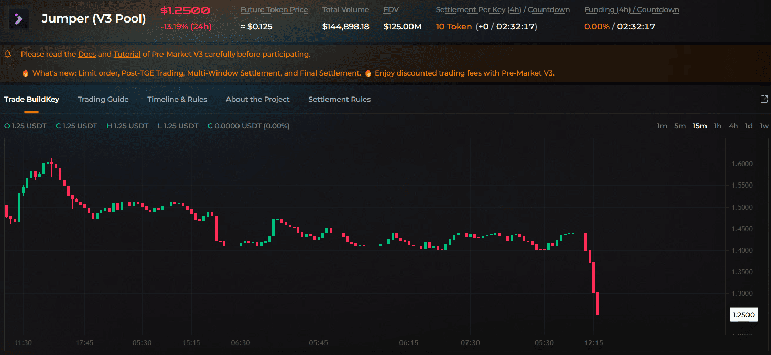Click the 1.6000 price axis label
The width and height of the screenshot is (771, 355).
(742, 164)
